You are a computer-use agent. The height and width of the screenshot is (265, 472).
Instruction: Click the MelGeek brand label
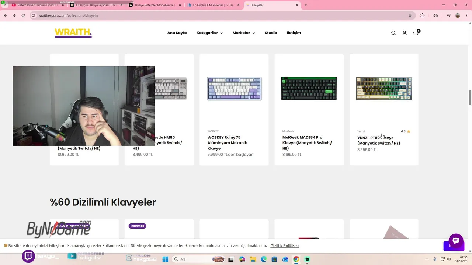288,131
